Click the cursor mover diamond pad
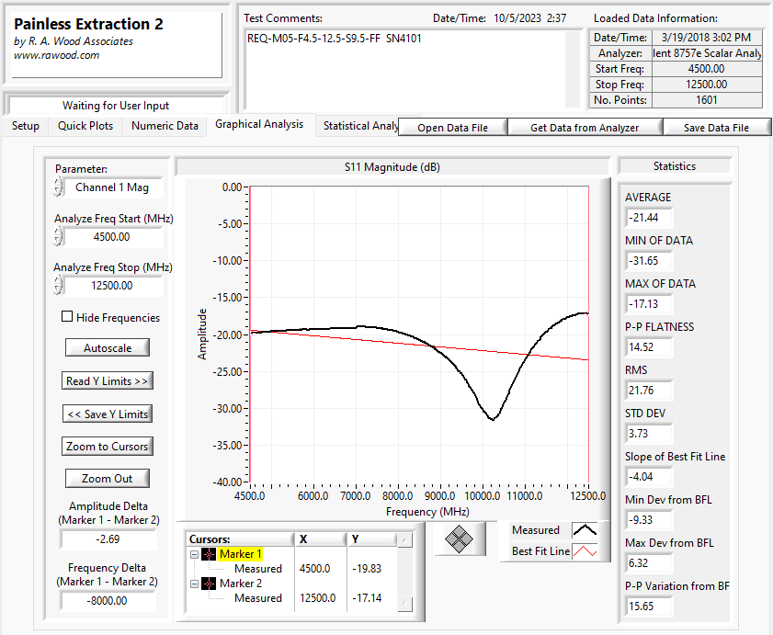The width and height of the screenshot is (773, 635). 459,539
